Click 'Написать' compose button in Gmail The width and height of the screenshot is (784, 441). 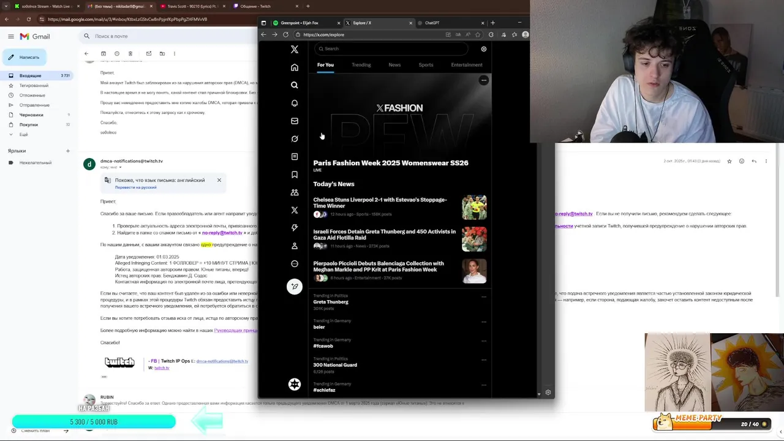coord(25,58)
